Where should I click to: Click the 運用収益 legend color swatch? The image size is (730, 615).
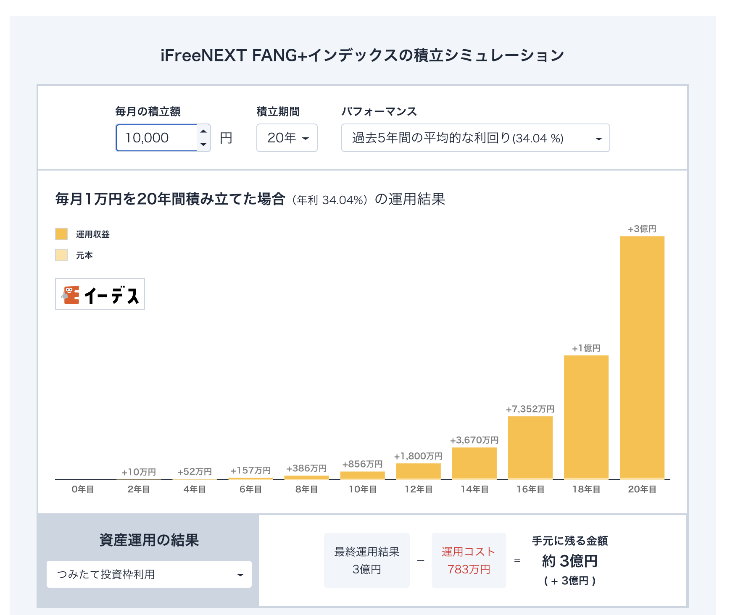(61, 234)
